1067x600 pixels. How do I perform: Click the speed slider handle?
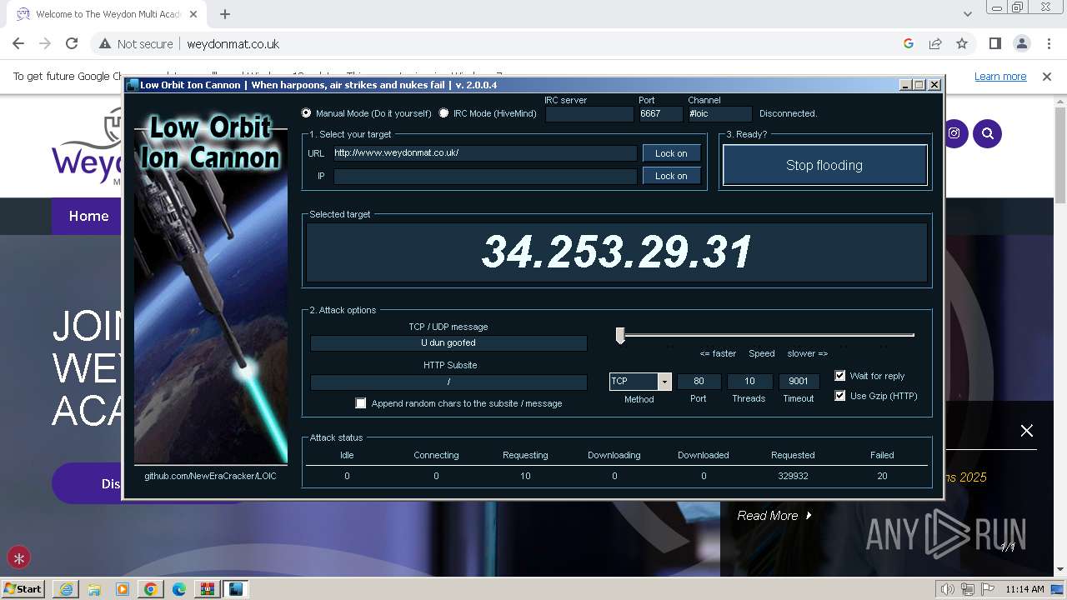coord(620,335)
